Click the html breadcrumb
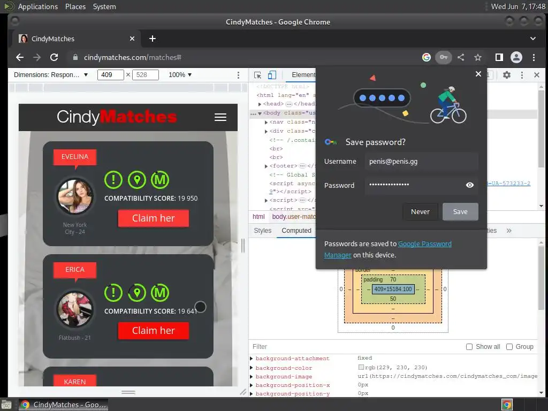Image resolution: width=548 pixels, height=411 pixels. [258, 217]
